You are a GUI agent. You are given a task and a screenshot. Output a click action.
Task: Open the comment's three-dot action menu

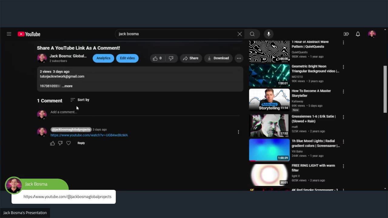[239, 132]
